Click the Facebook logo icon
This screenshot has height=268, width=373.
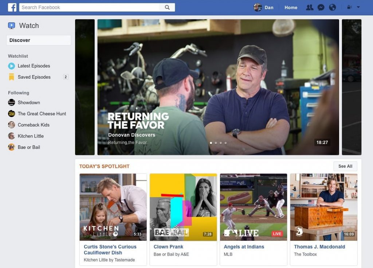tap(12, 7)
